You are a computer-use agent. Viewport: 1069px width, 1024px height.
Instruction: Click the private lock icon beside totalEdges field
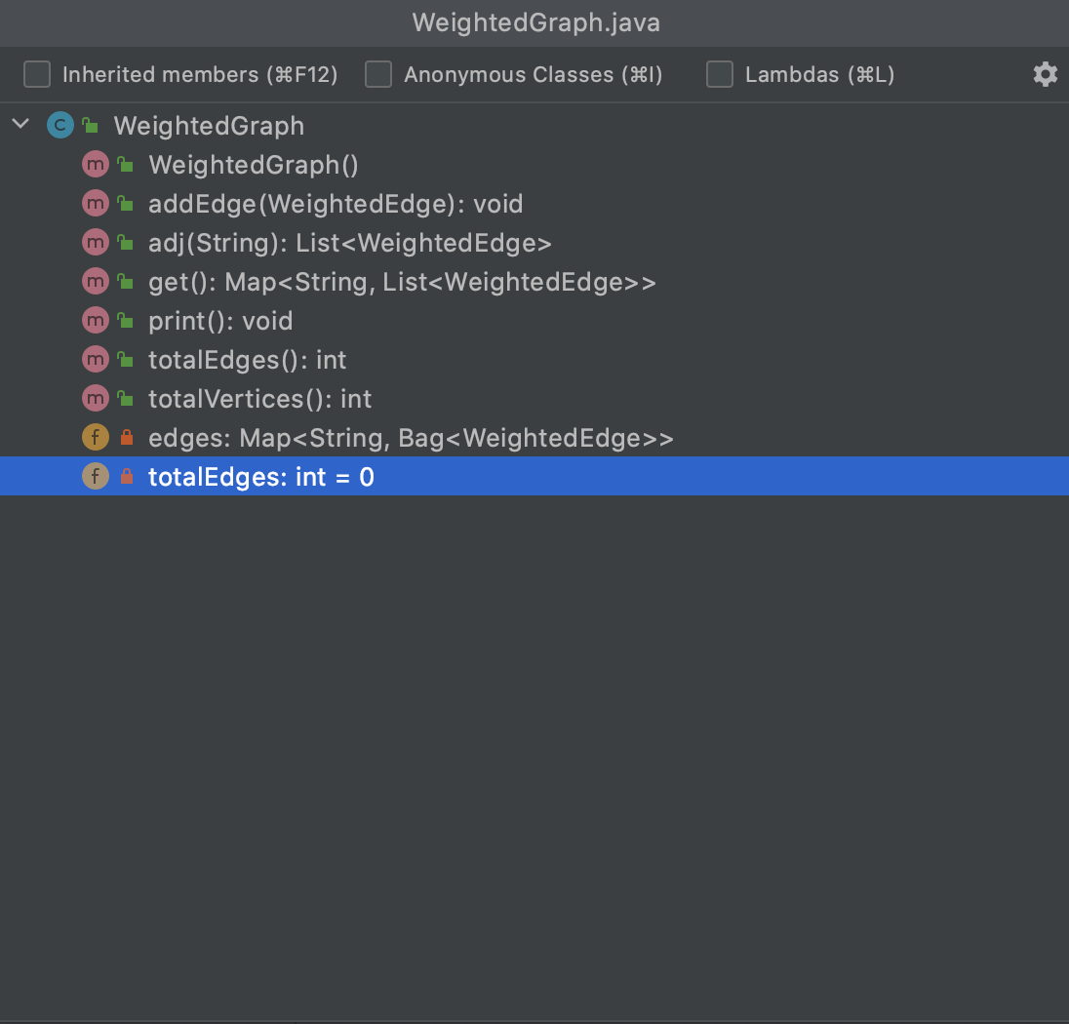click(x=127, y=476)
